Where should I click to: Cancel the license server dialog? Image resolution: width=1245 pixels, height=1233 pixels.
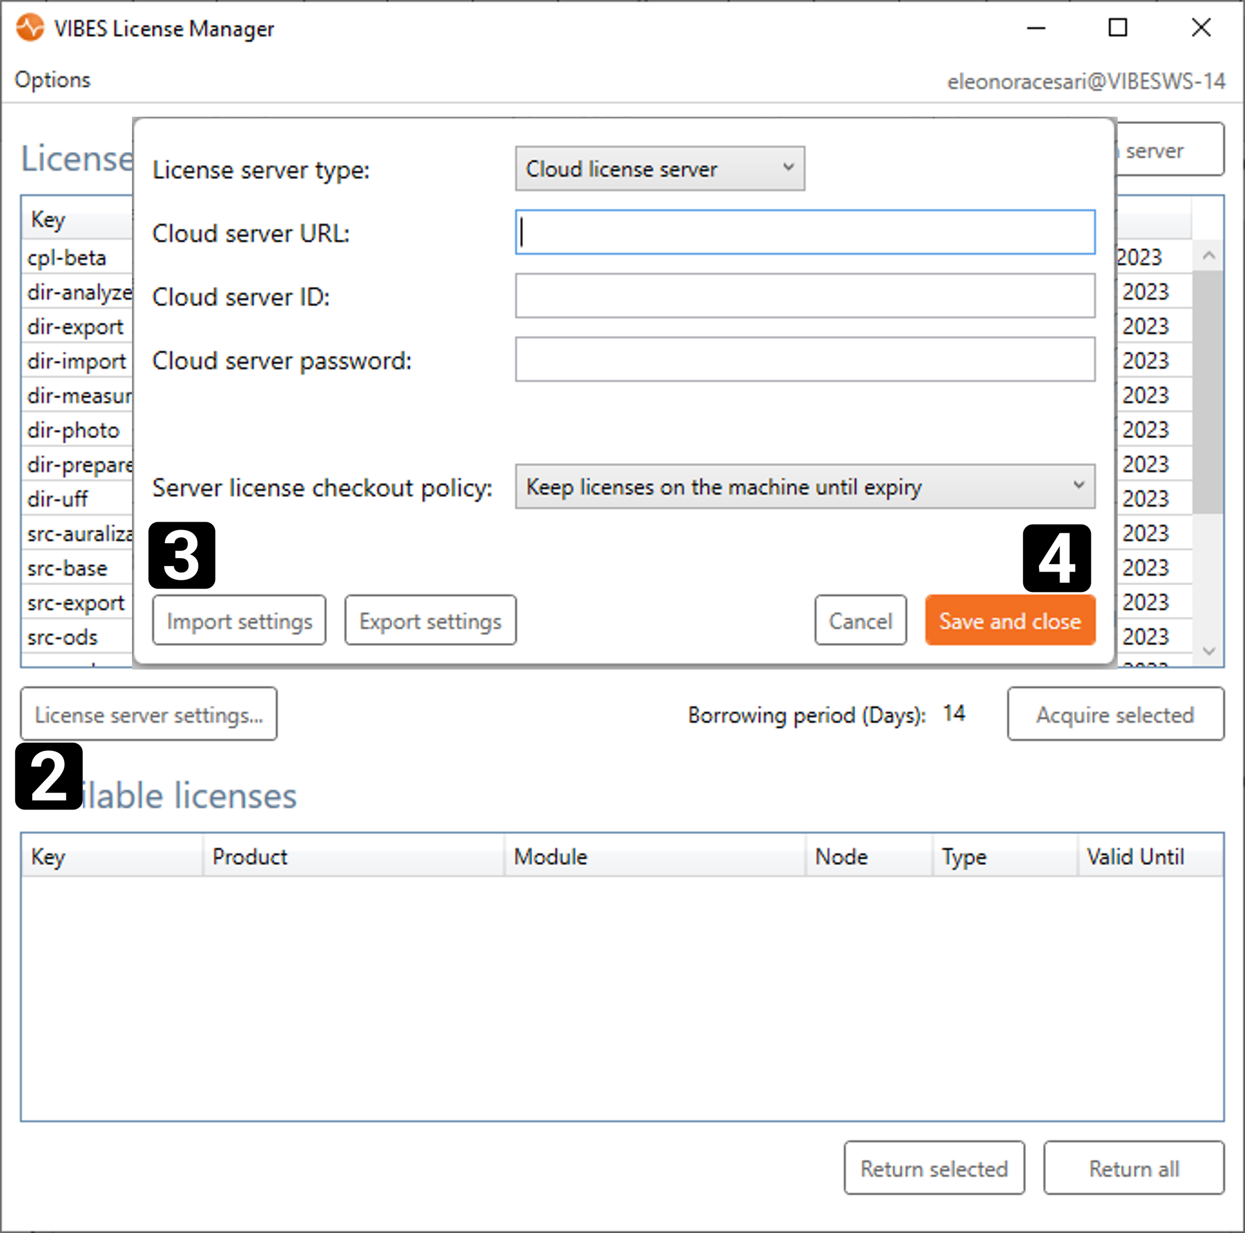point(860,620)
